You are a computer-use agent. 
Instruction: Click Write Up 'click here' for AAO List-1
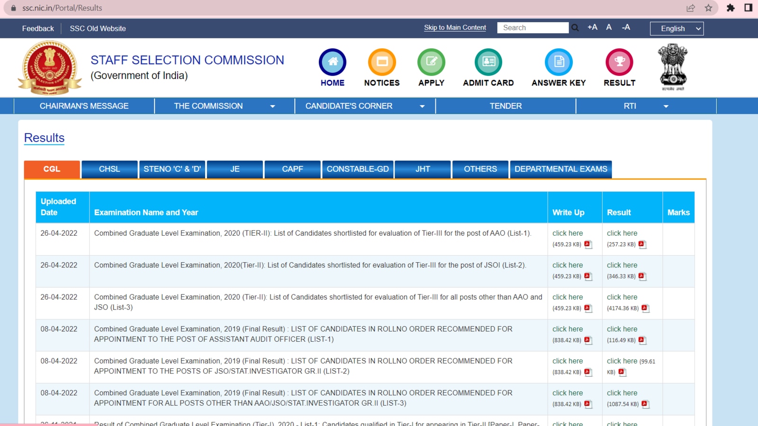click(568, 233)
